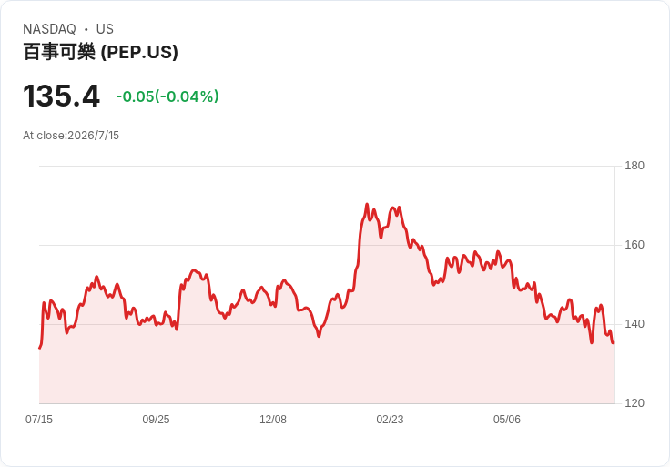Click the At close:2026/7/15 timestamp
The height and width of the screenshot is (467, 670).
[71, 136]
